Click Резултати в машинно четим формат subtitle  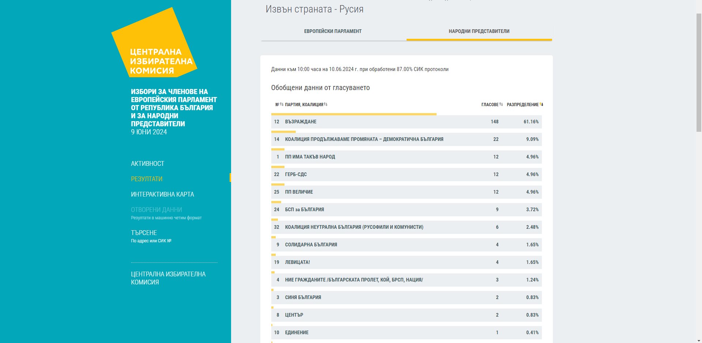click(166, 218)
